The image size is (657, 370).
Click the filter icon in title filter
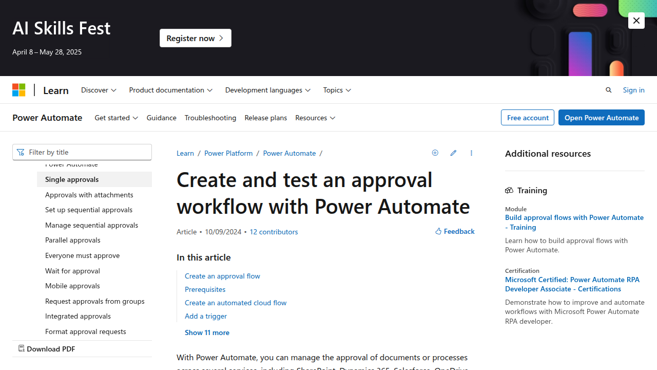tap(21, 152)
